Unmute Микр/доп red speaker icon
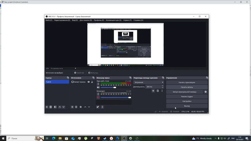This screenshot has height=141, width=251. (x=98, y=97)
